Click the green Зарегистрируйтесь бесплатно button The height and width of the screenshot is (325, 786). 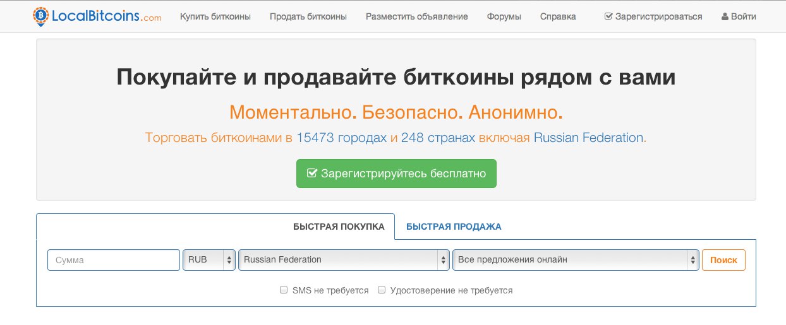point(396,174)
